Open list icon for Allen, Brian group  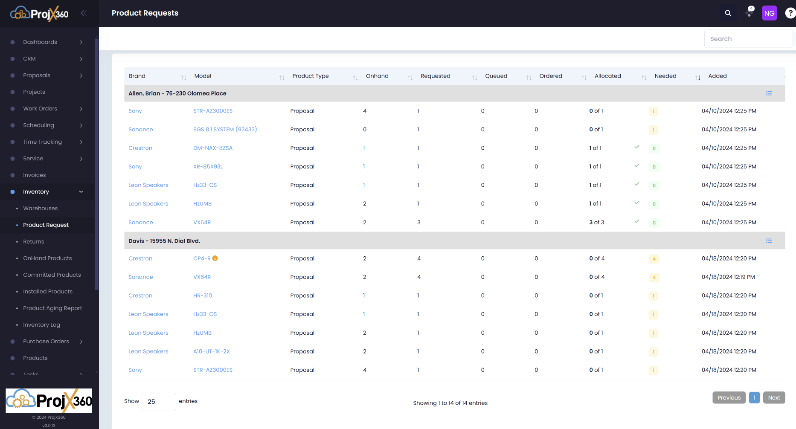[769, 93]
